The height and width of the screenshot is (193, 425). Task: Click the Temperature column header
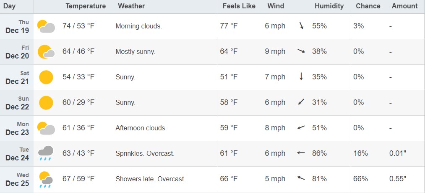pyautogui.click(x=86, y=6)
